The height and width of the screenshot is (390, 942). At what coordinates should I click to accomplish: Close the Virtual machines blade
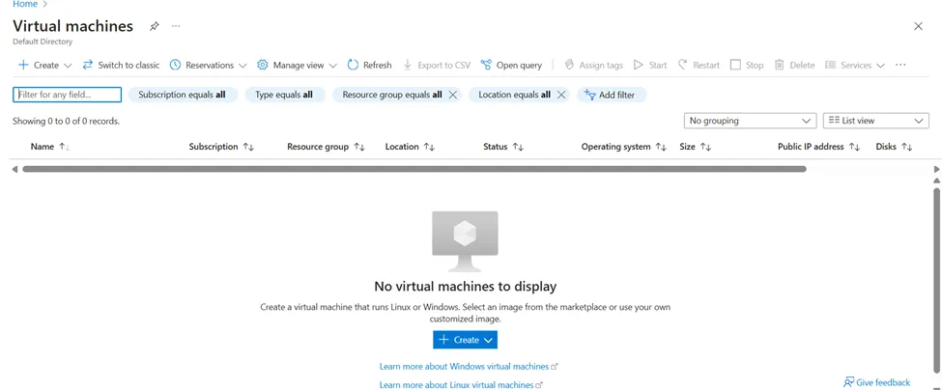point(918,26)
